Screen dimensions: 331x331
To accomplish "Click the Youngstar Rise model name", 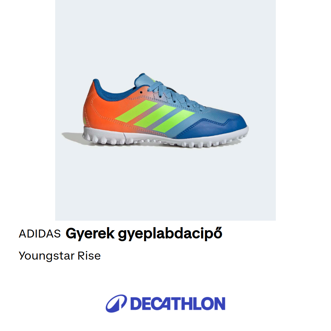I will point(59,256).
